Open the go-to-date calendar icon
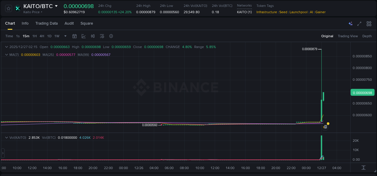 click(74, 36)
